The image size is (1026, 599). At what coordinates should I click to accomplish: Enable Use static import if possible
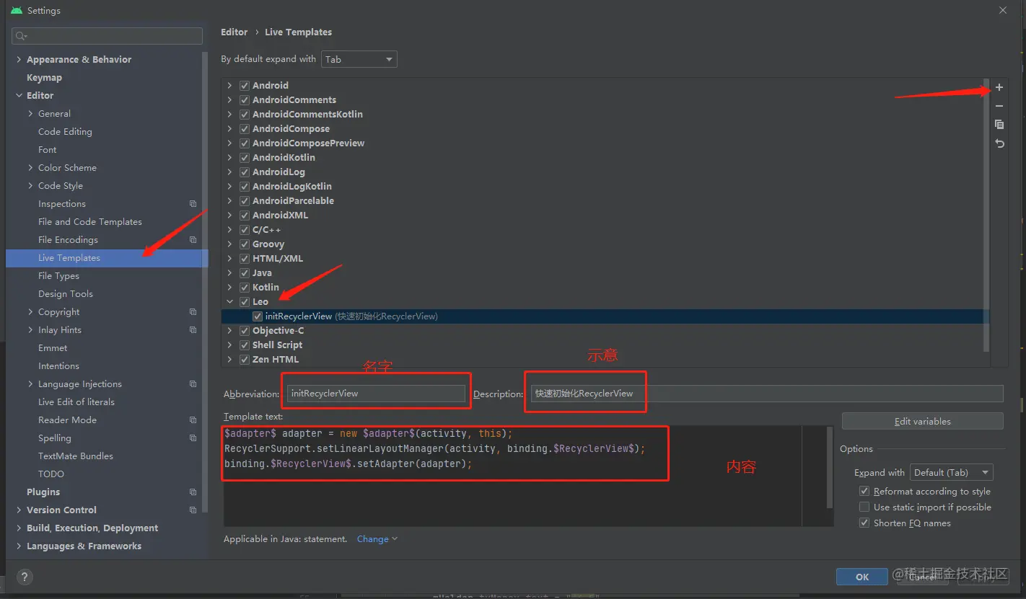point(864,507)
